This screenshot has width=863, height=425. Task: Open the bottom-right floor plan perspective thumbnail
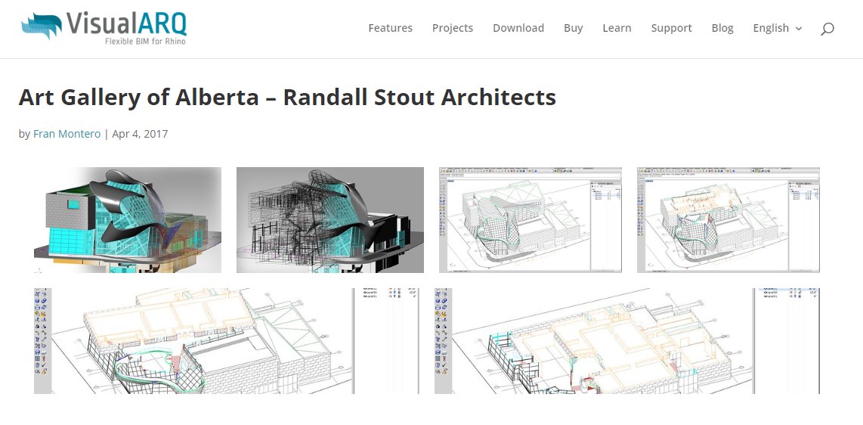pyautogui.click(x=627, y=341)
